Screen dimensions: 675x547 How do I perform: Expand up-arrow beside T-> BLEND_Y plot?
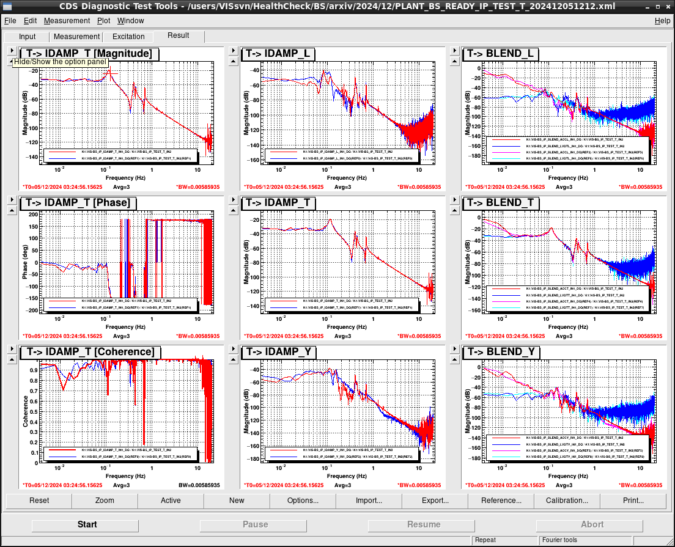(x=455, y=360)
